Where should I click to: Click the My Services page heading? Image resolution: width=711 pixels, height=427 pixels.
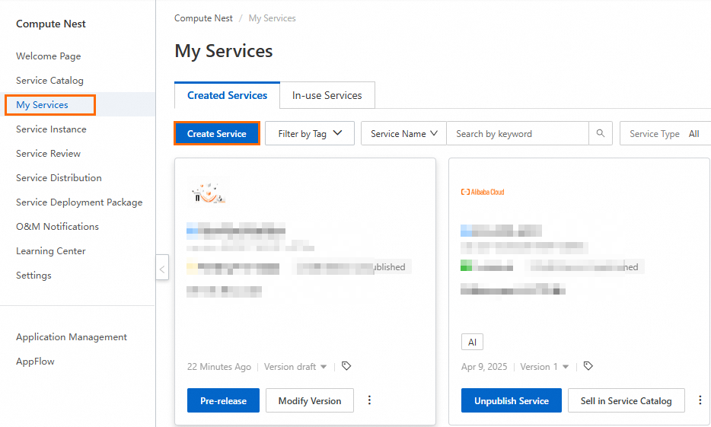[x=224, y=51]
